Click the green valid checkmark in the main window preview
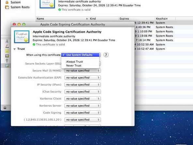Image resolution: width=193 pixels, height=145 pixels. click(60, 9)
